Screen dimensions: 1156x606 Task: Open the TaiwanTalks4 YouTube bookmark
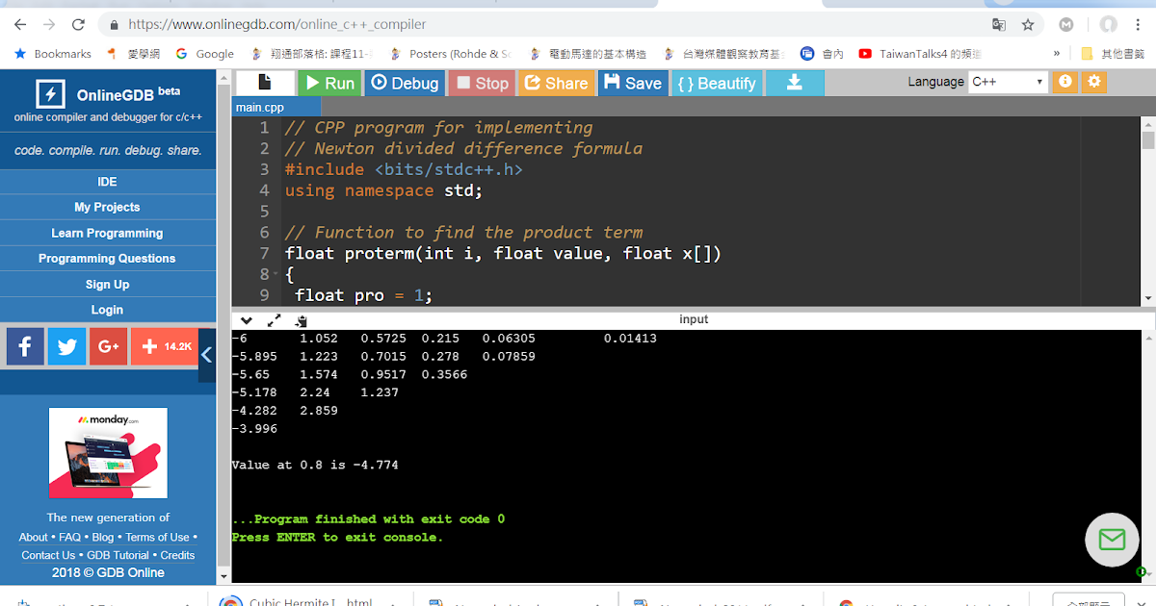pos(920,54)
